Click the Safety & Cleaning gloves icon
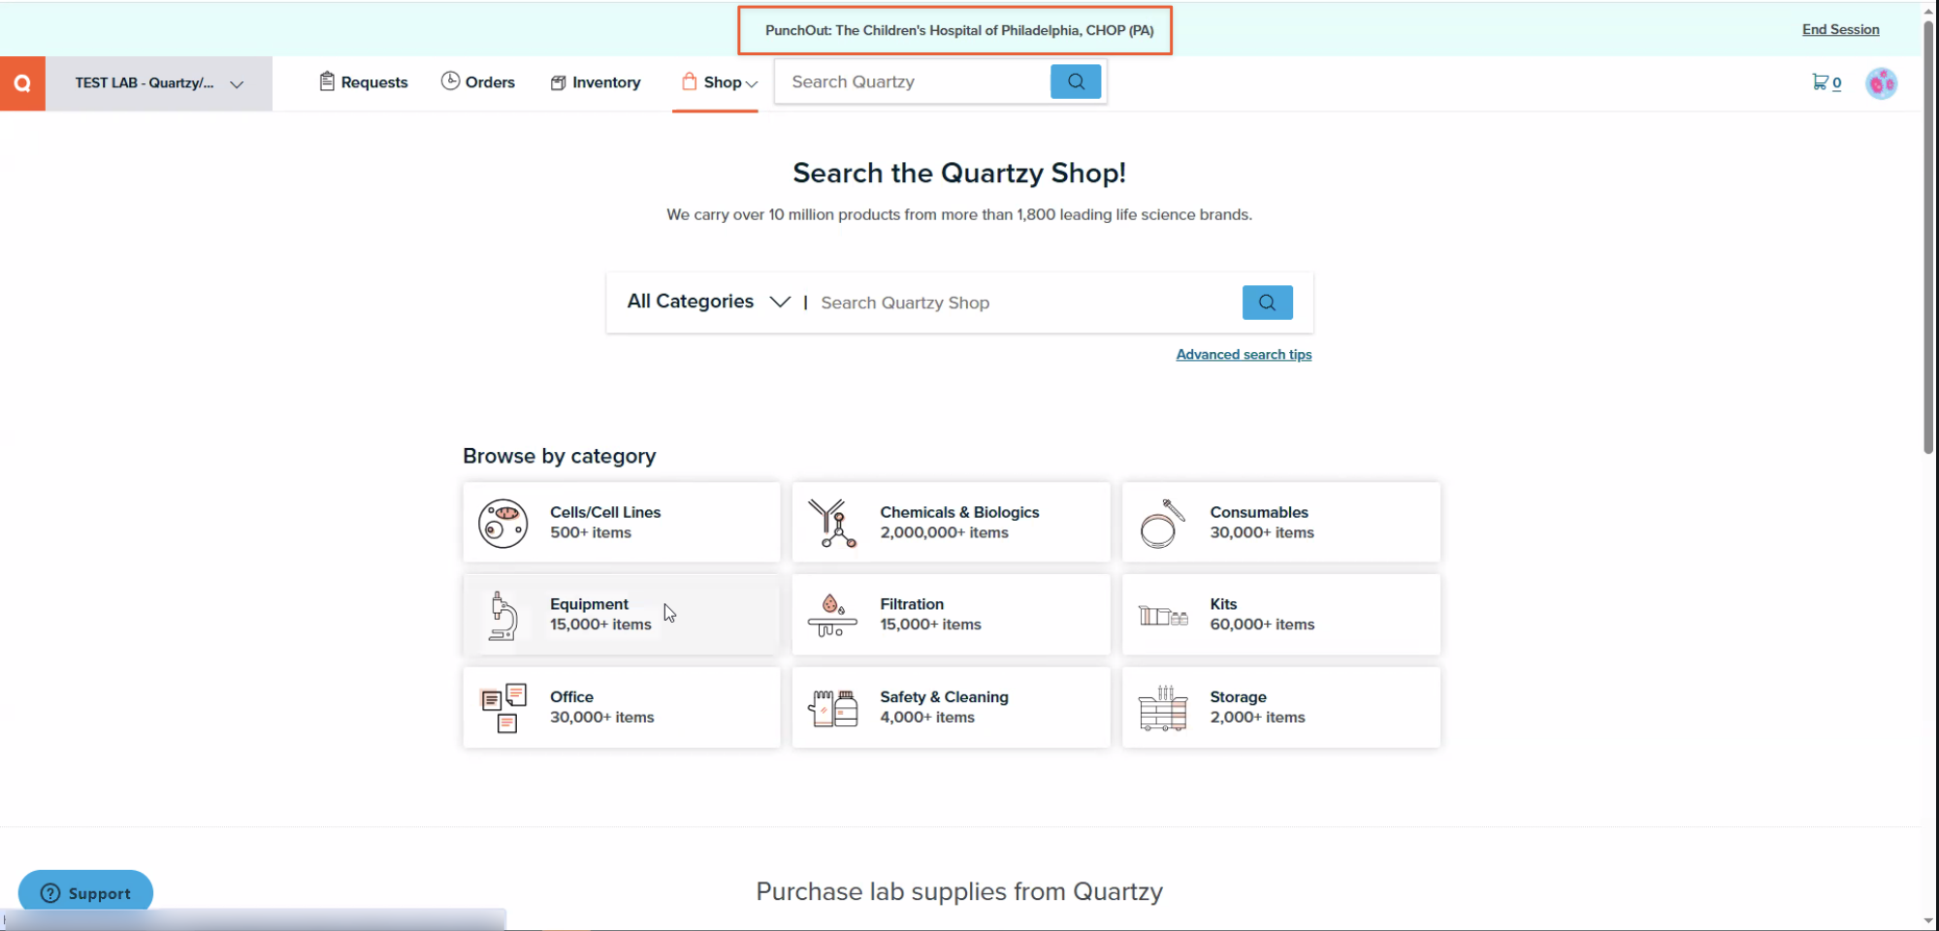 tap(832, 708)
